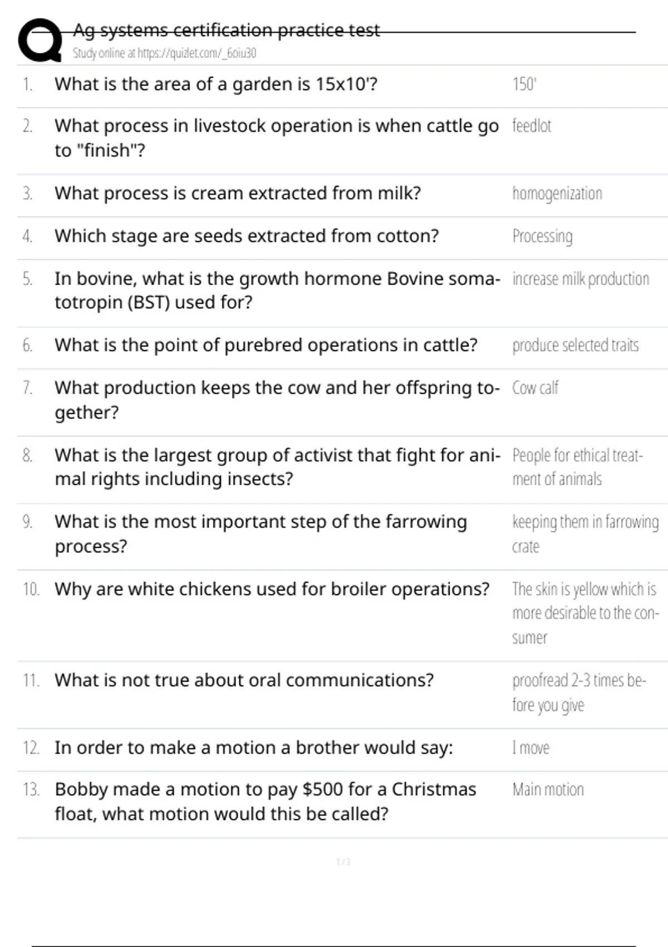Image resolution: width=668 pixels, height=947 pixels.
Task: Click the cotton seeds extraction question
Action: [x=247, y=236]
